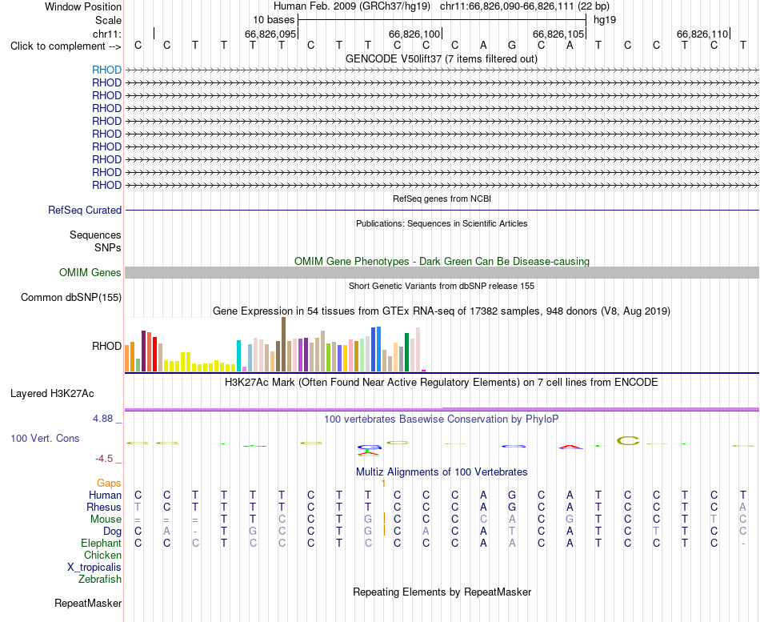Open "Short Genetic Variants from dbSNP release 155" title
Image resolution: width=760 pixels, height=622 pixels.
[442, 287]
